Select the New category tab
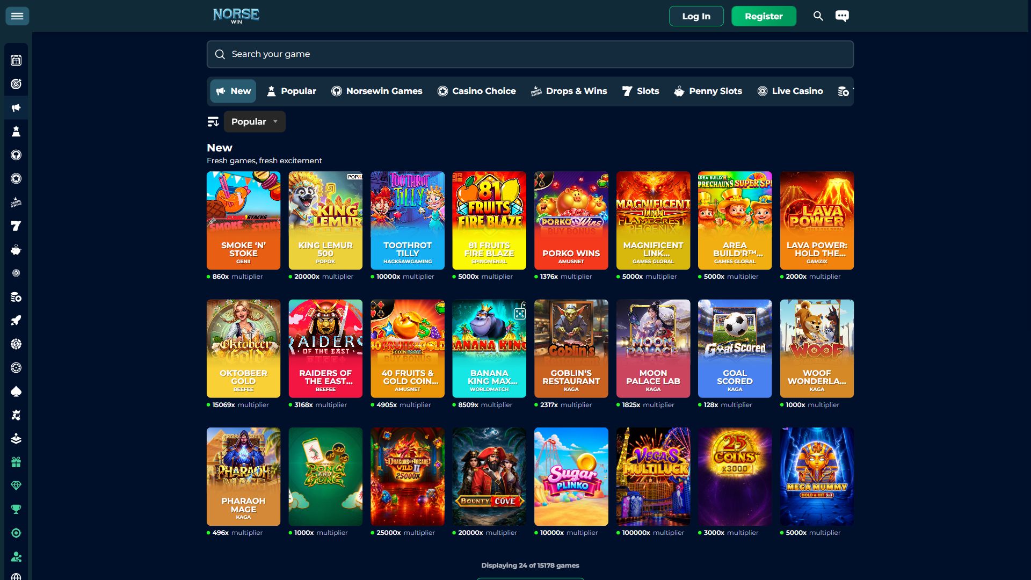This screenshot has height=580, width=1031. [x=233, y=91]
